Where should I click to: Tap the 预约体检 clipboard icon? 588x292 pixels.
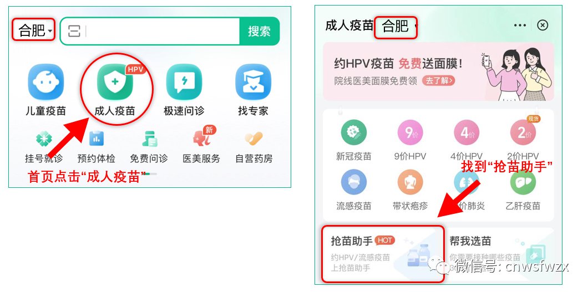coord(97,139)
